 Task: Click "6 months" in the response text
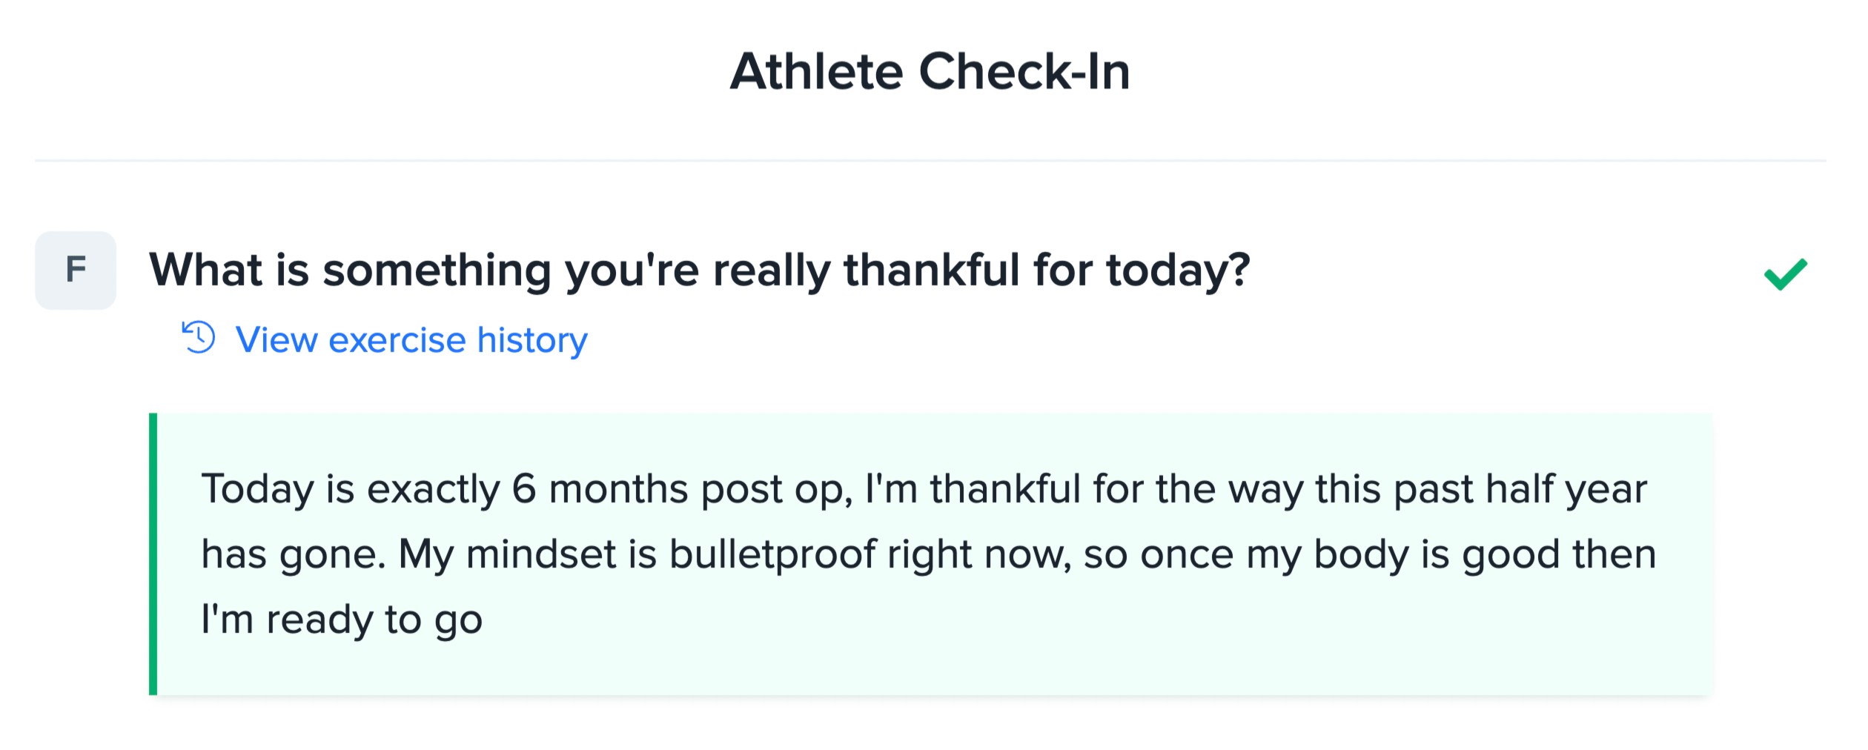tap(600, 489)
